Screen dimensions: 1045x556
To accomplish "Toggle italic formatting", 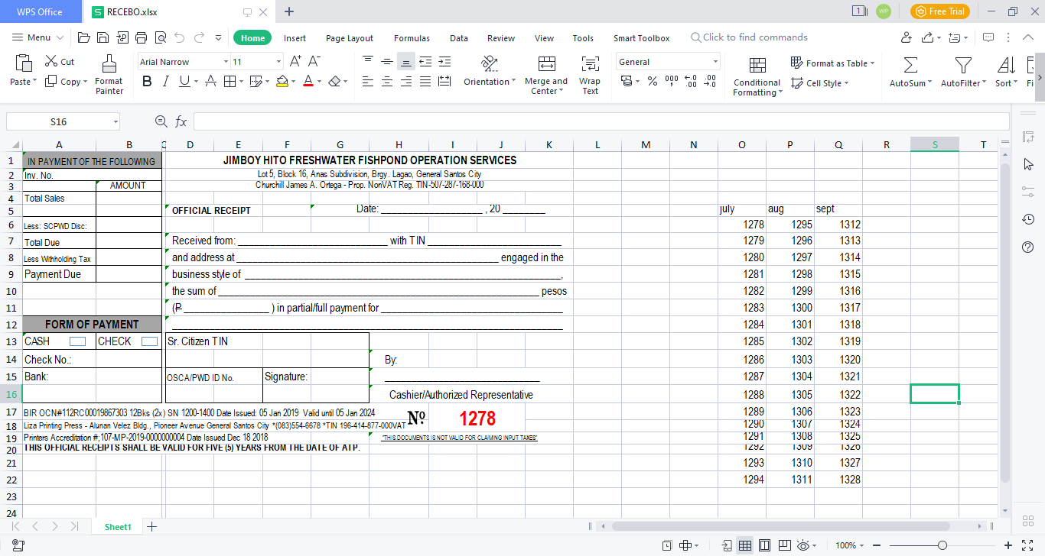I will tap(165, 81).
